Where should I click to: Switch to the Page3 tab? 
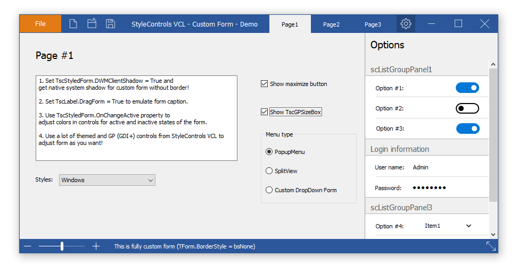373,24
